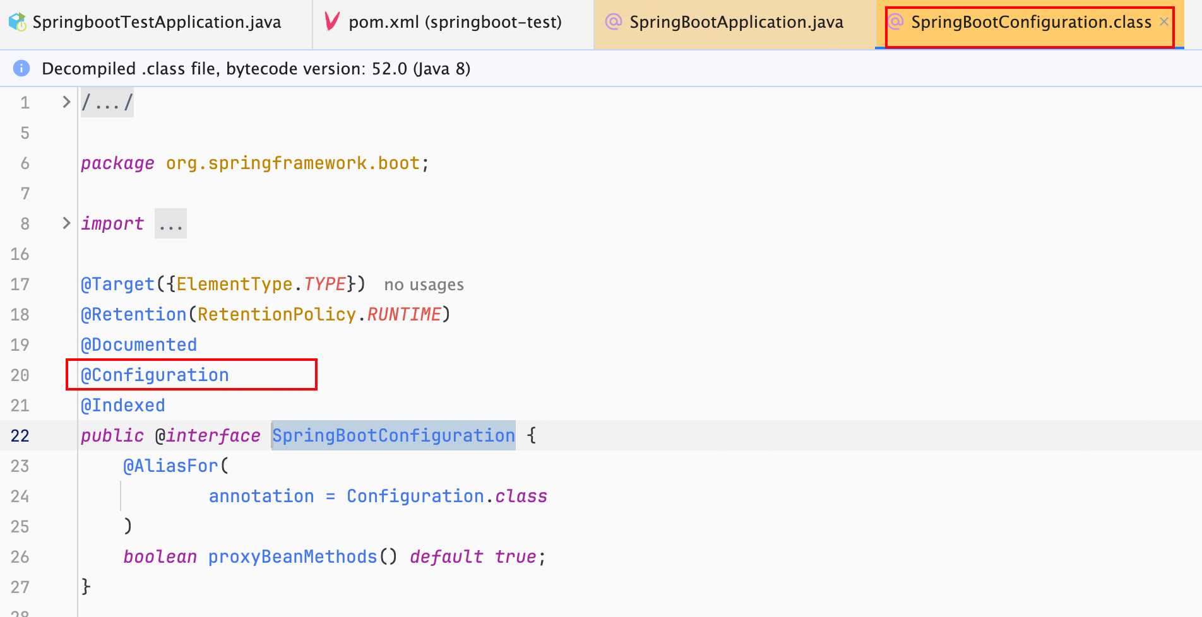Select the SpringBootConfiguration.class tab
1202x617 pixels.
(x=1031, y=23)
